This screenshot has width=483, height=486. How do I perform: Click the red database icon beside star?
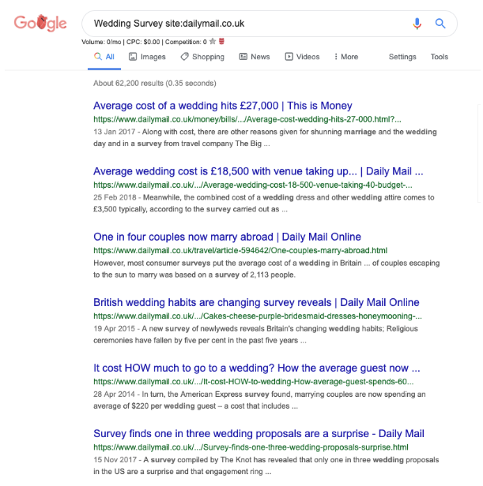221,41
